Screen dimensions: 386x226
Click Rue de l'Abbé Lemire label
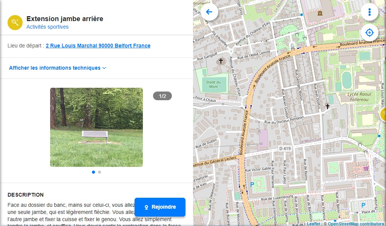point(254,55)
